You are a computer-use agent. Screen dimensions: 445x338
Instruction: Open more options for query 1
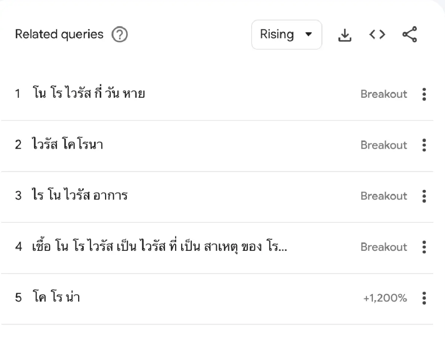(424, 94)
